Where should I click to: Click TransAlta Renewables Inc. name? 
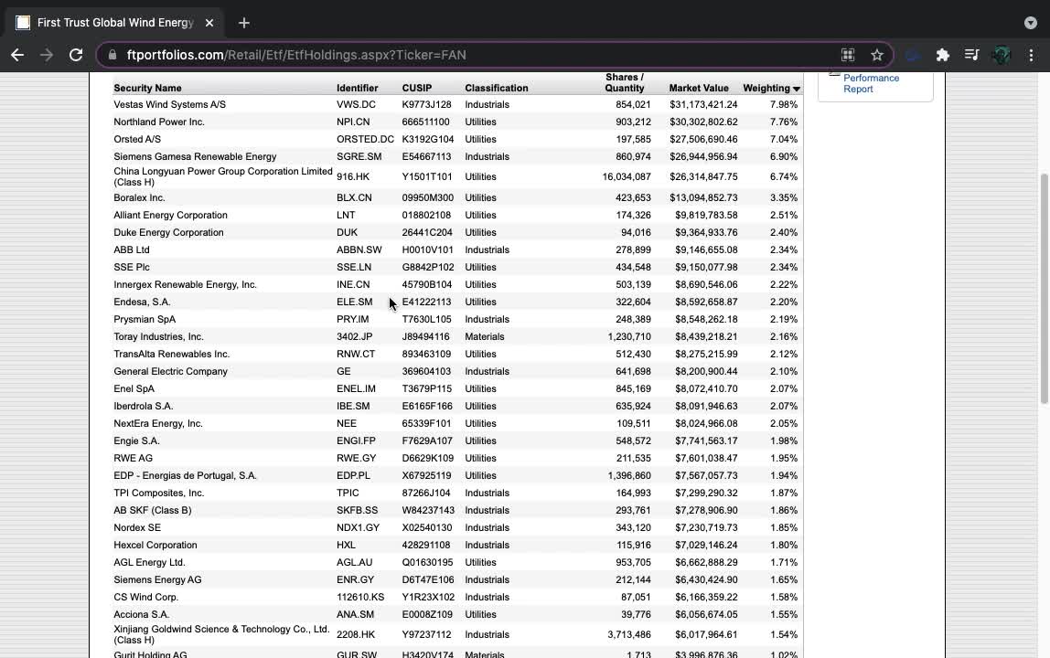(171, 354)
